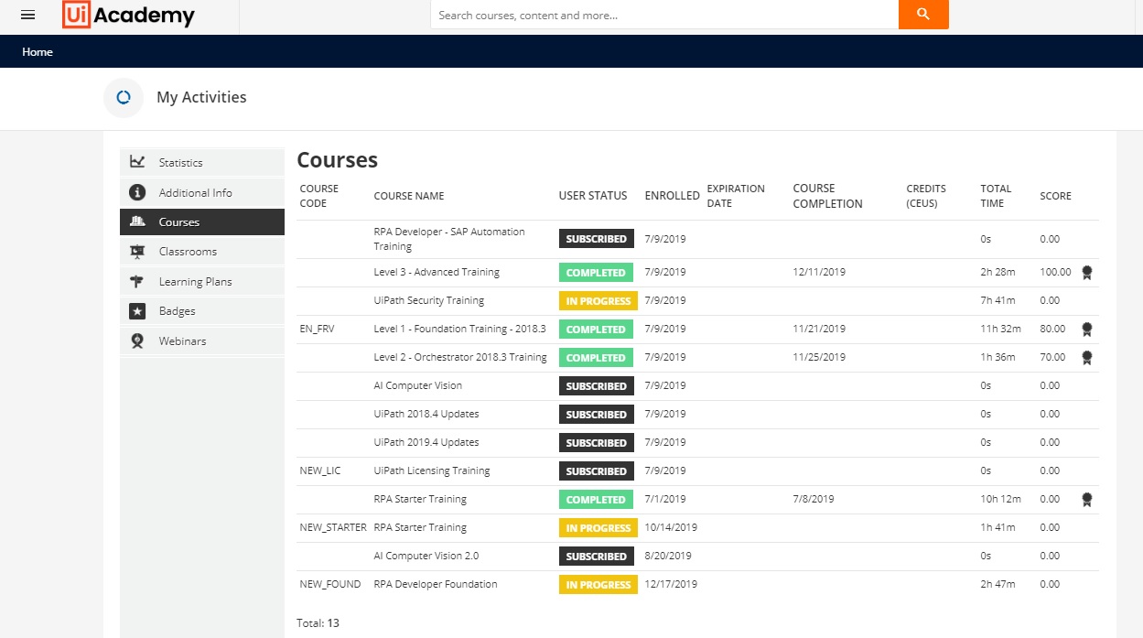Click completion date 12/11/2019
1143x638 pixels.
[x=819, y=272]
